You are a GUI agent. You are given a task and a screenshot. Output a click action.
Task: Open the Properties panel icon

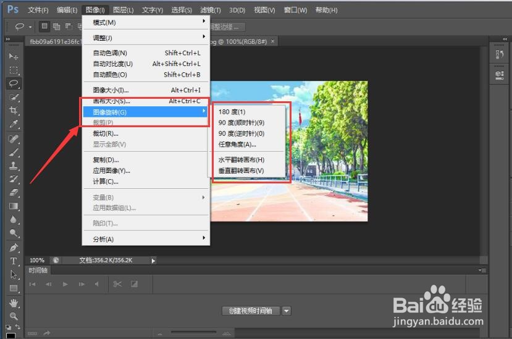coord(499,75)
